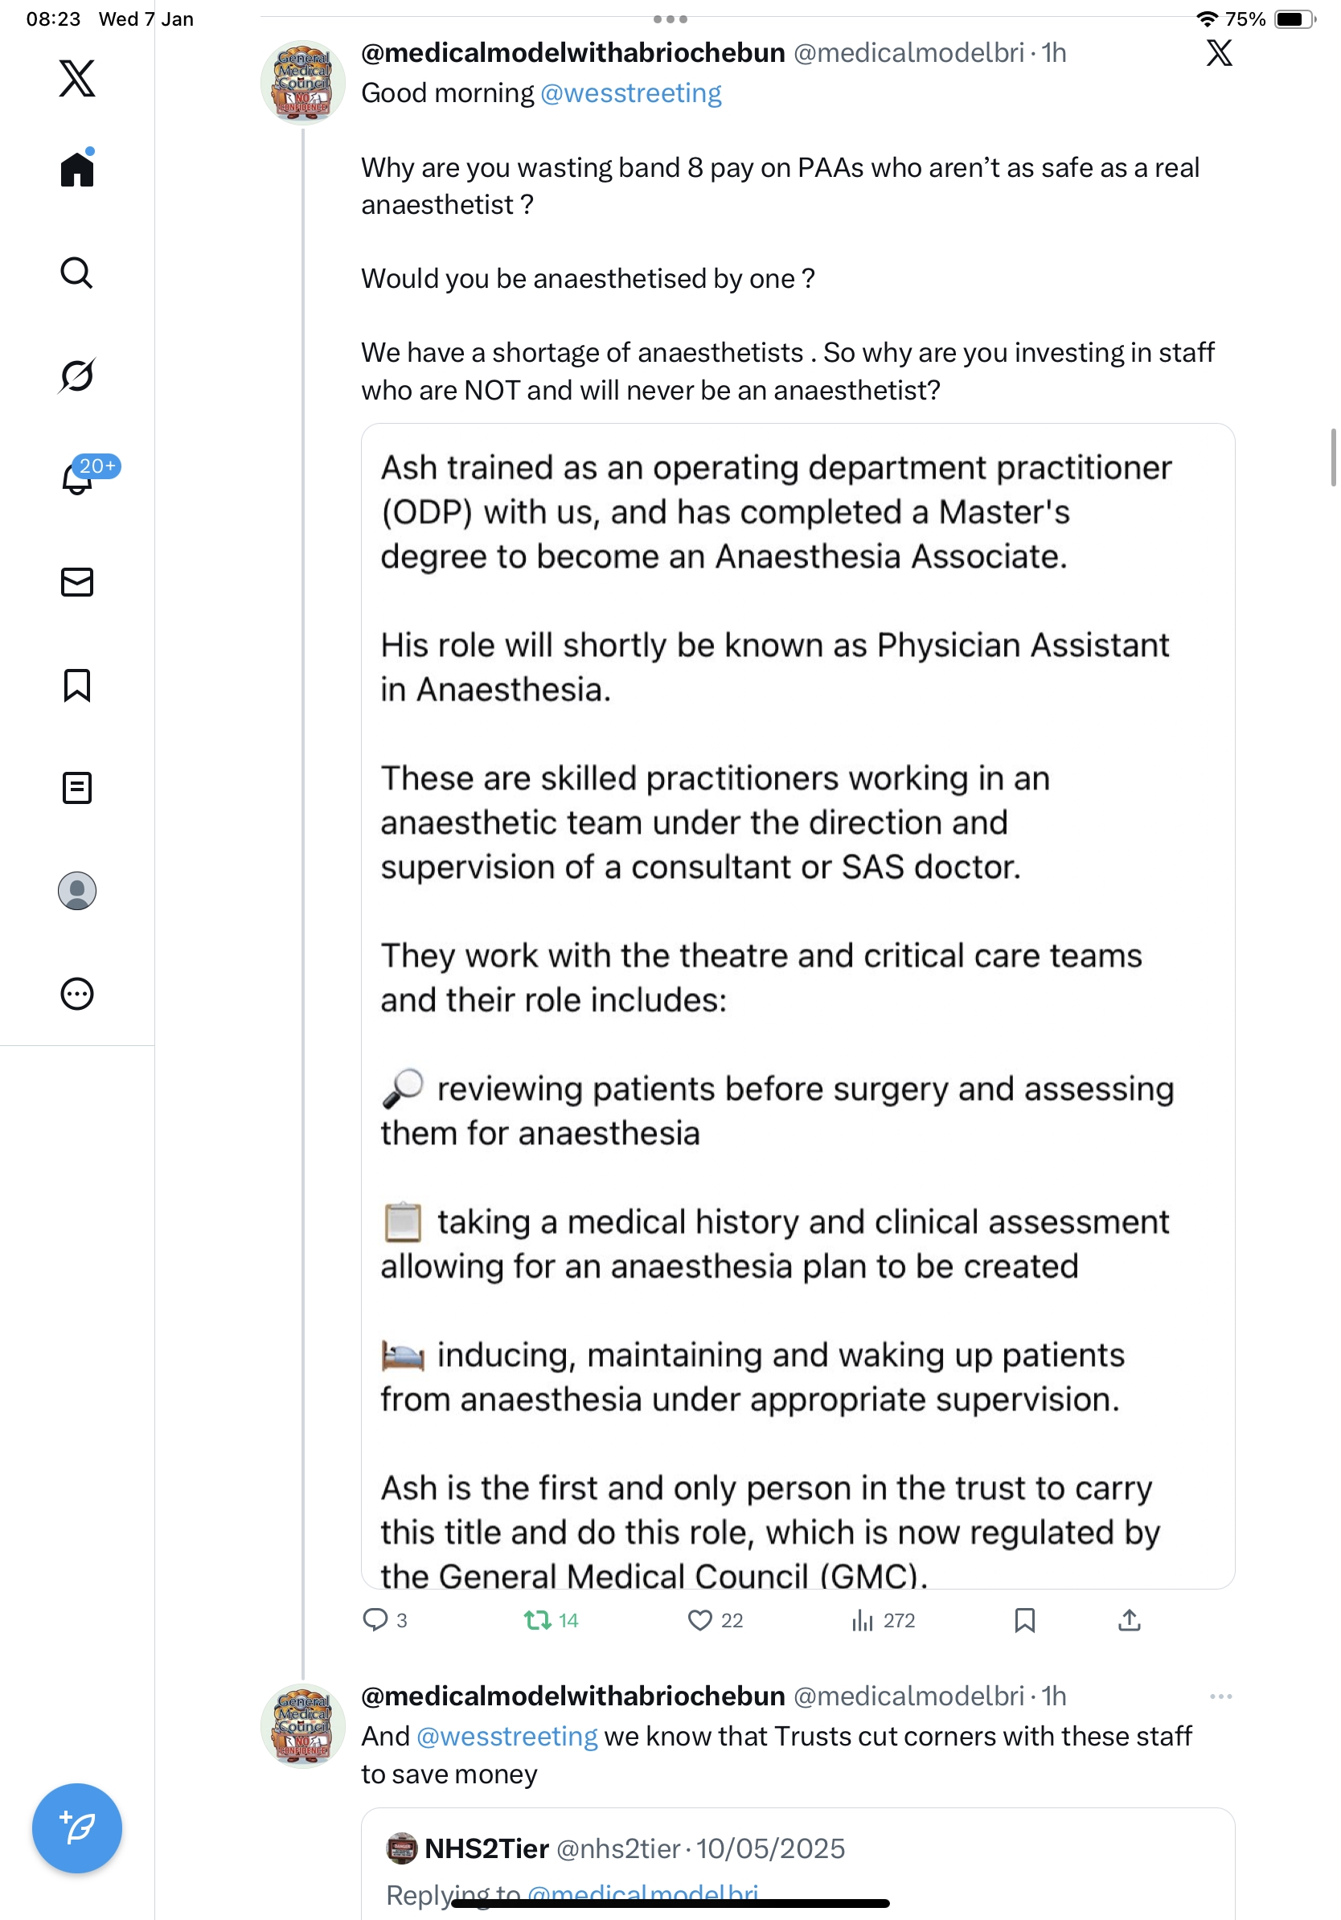Toggle like on the first tweet
1341x1920 pixels.
tap(699, 1621)
